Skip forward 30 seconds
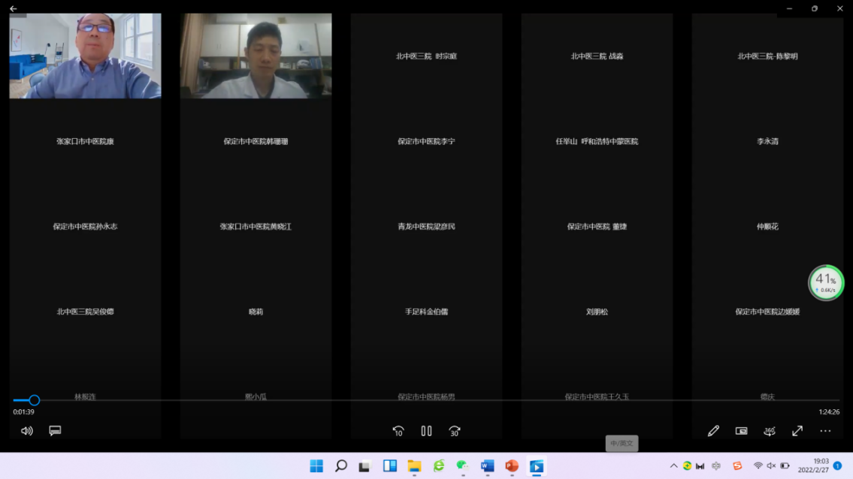 454,431
